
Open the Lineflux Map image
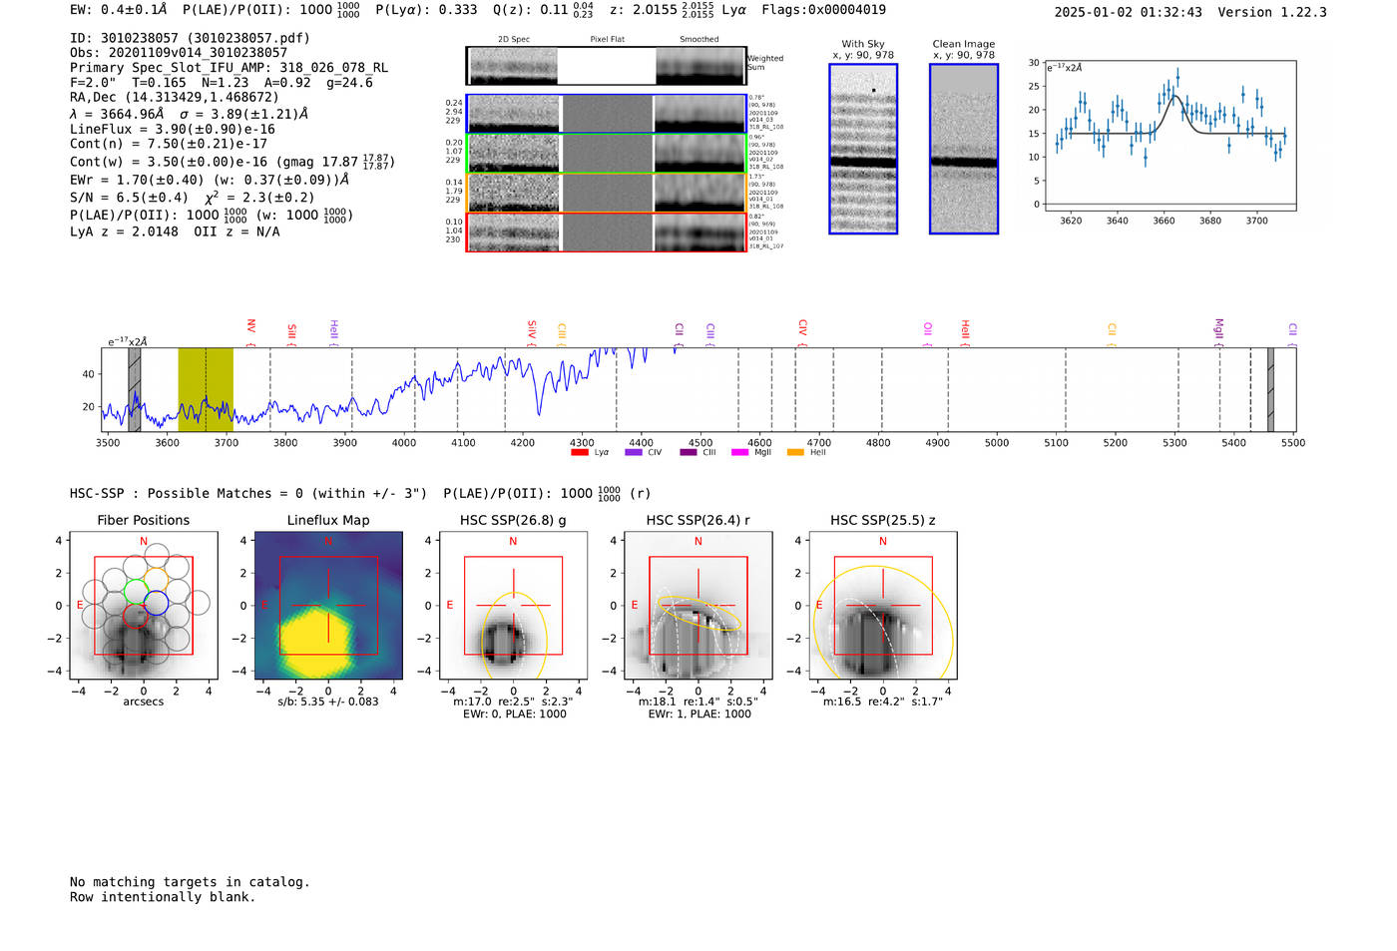328,606
